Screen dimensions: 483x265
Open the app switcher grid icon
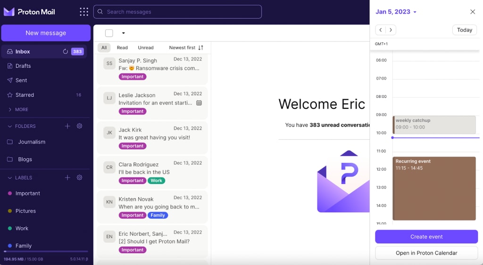pos(84,12)
